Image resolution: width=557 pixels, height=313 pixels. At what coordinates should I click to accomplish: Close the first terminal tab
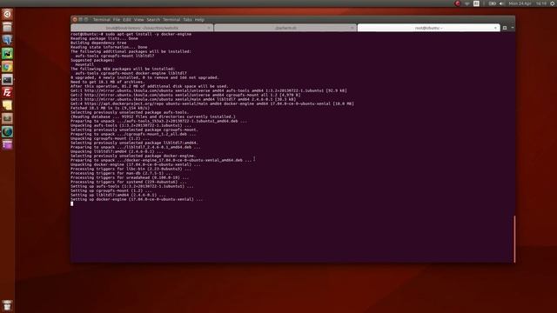tap(209, 28)
